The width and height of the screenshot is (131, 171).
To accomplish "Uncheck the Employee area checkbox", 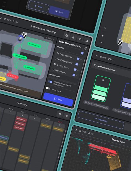I will pos(78,59).
